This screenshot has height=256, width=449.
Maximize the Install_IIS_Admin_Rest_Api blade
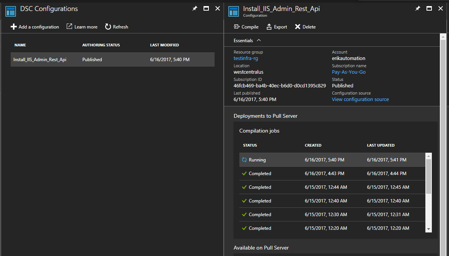click(429, 8)
